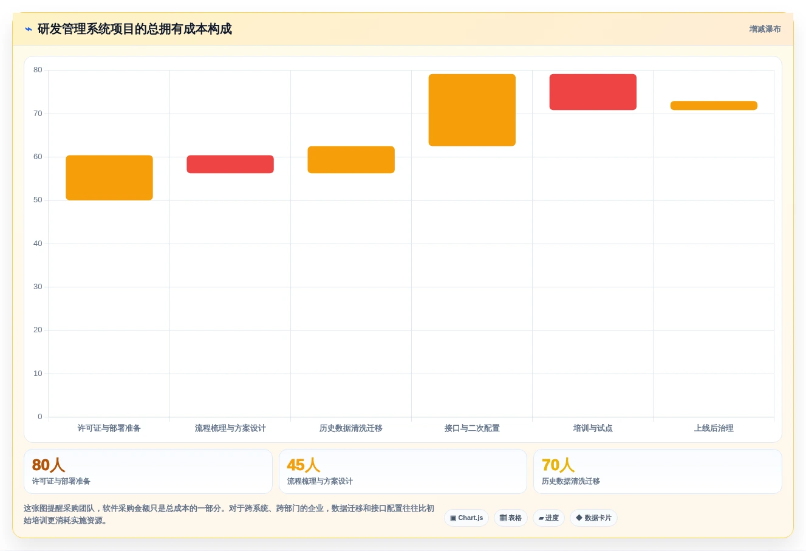Click the footnote paragraph starting 这张图提醒采购团队
This screenshot has width=806, height=551.
pyautogui.click(x=229, y=515)
